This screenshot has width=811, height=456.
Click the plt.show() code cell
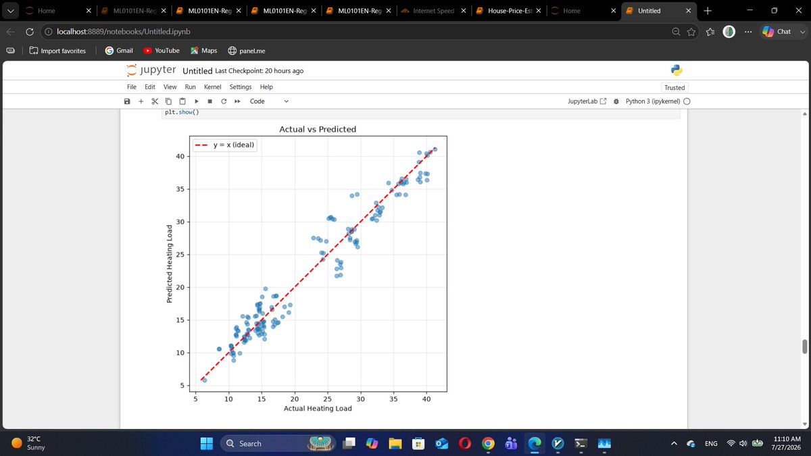(x=422, y=113)
